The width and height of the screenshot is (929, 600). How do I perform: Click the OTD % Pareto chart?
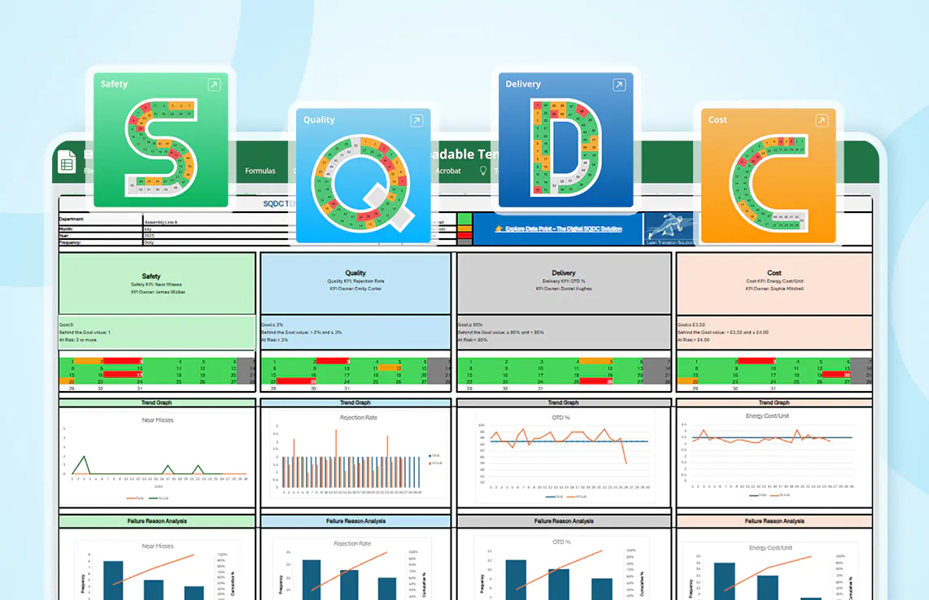(561, 568)
